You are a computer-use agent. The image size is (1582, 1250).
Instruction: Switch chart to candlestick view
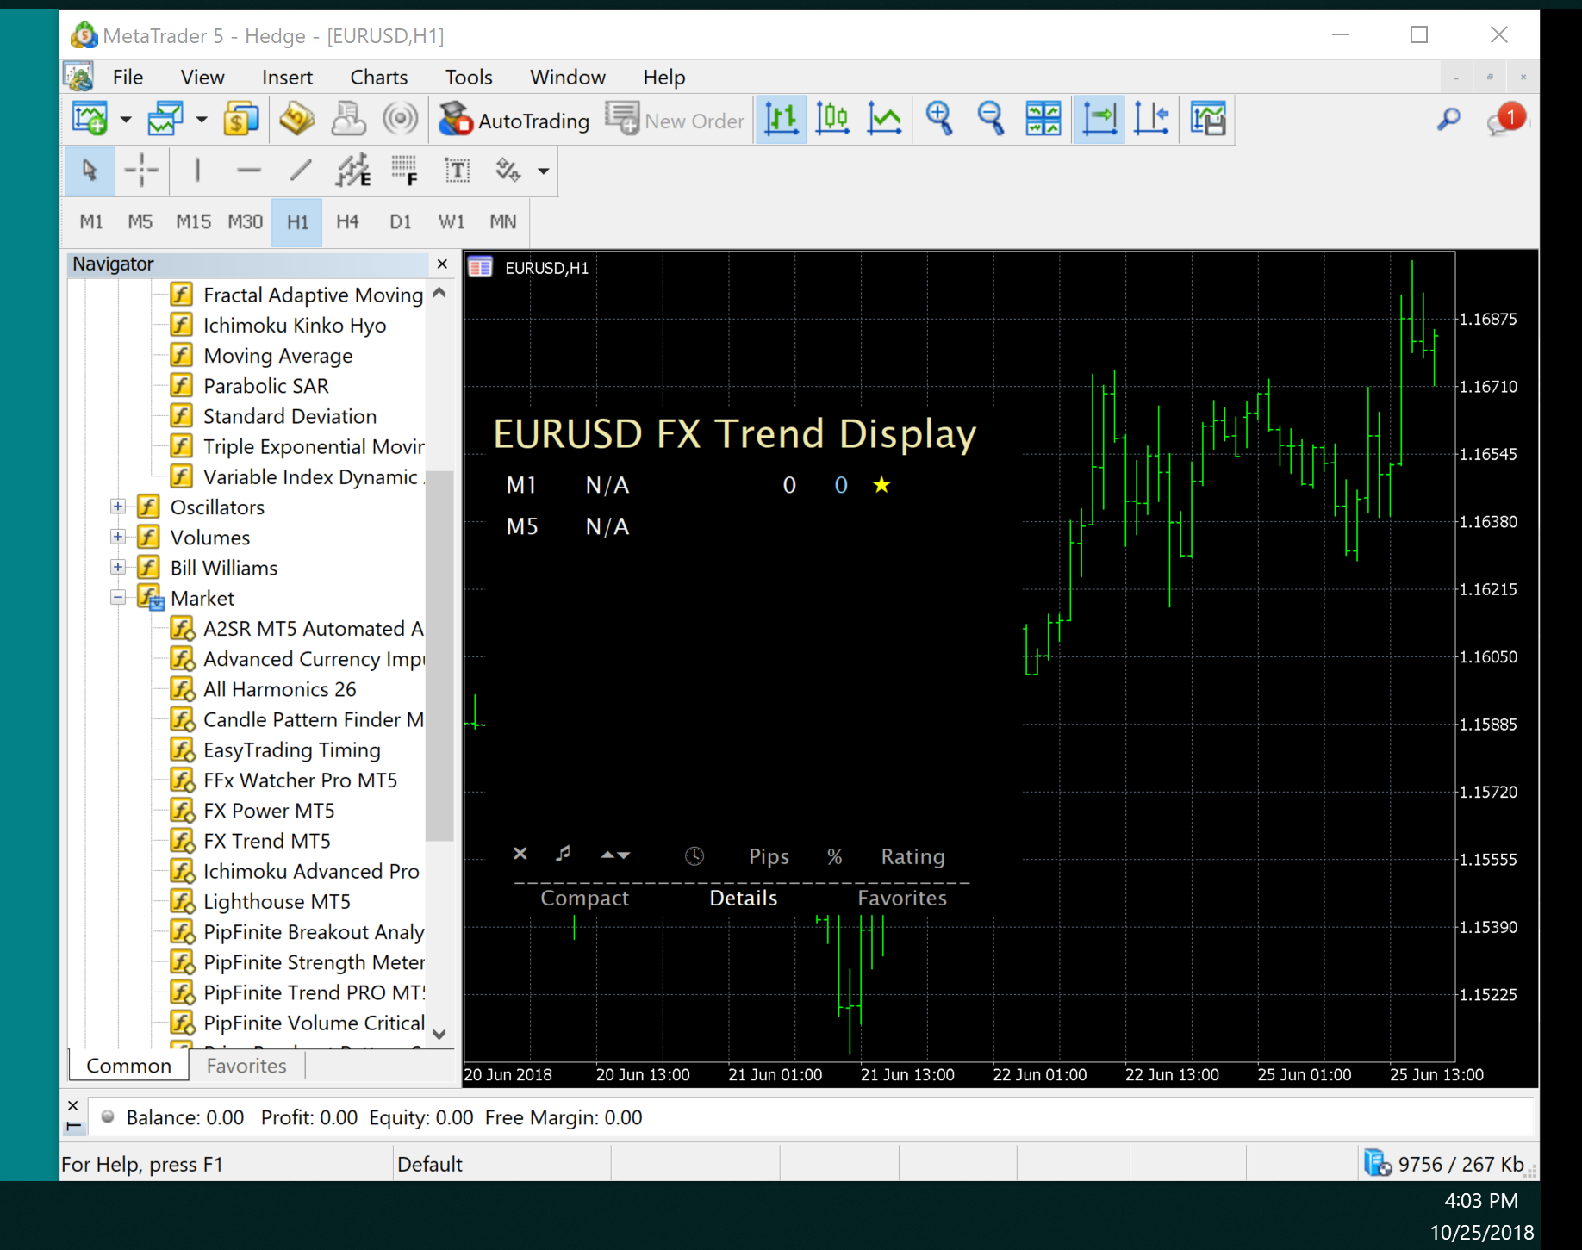click(x=832, y=119)
